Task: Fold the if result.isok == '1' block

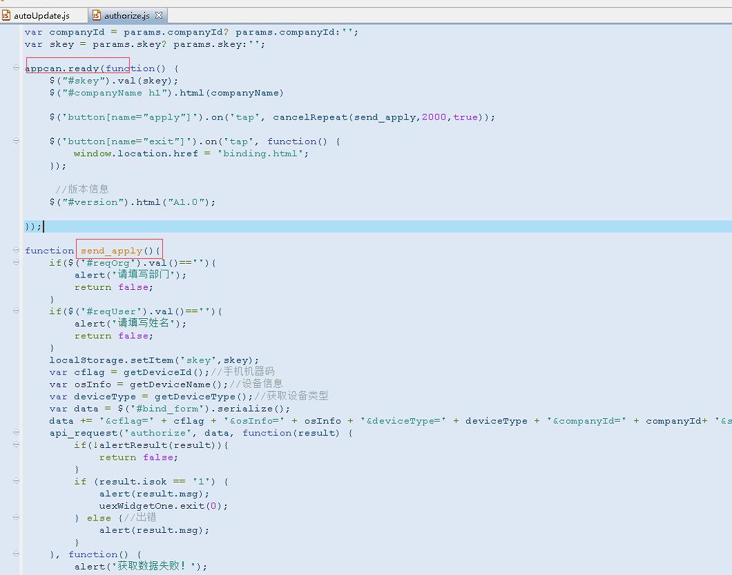Action: [16, 480]
